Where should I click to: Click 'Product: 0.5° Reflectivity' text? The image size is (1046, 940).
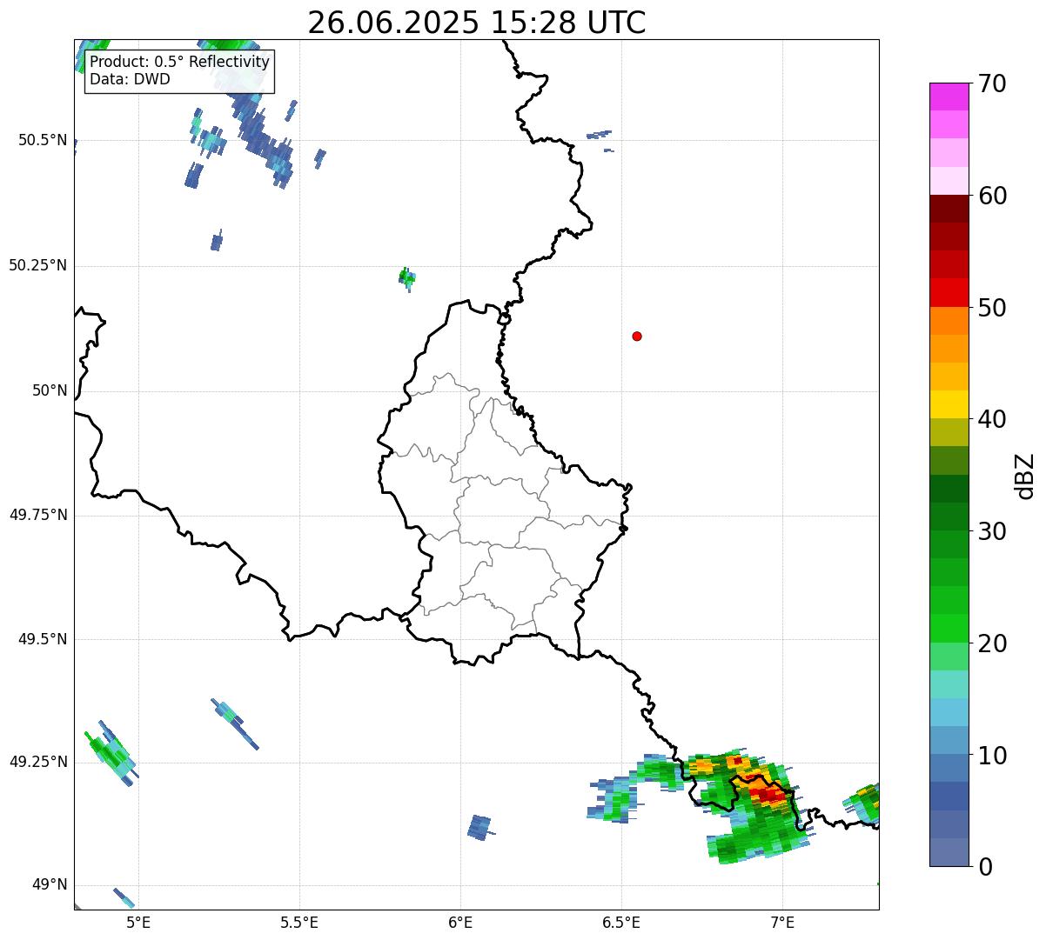(x=179, y=63)
